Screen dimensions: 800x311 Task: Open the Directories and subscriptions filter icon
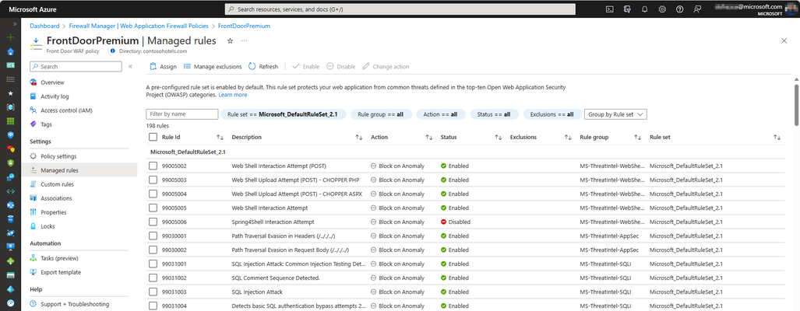click(627, 9)
